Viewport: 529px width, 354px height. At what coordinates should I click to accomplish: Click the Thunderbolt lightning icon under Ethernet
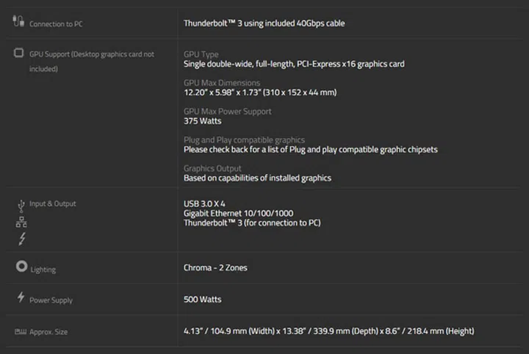[x=21, y=239]
